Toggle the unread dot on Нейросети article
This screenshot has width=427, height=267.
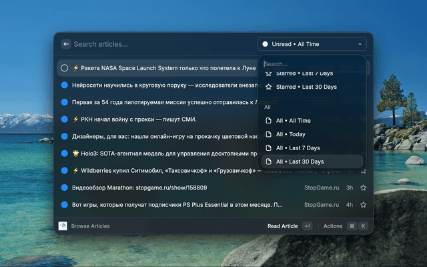[x=65, y=85]
